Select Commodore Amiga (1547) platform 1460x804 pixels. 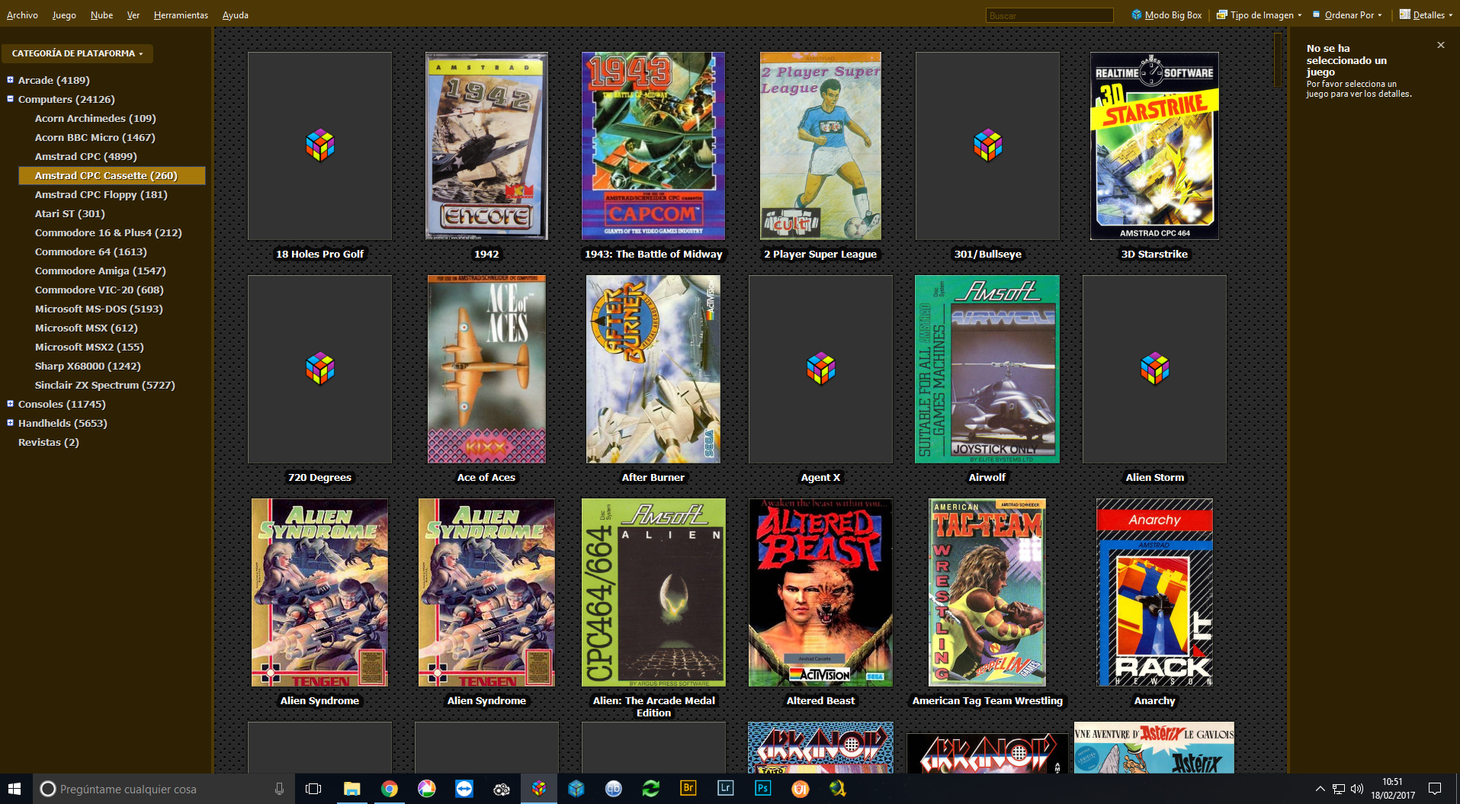(100, 271)
